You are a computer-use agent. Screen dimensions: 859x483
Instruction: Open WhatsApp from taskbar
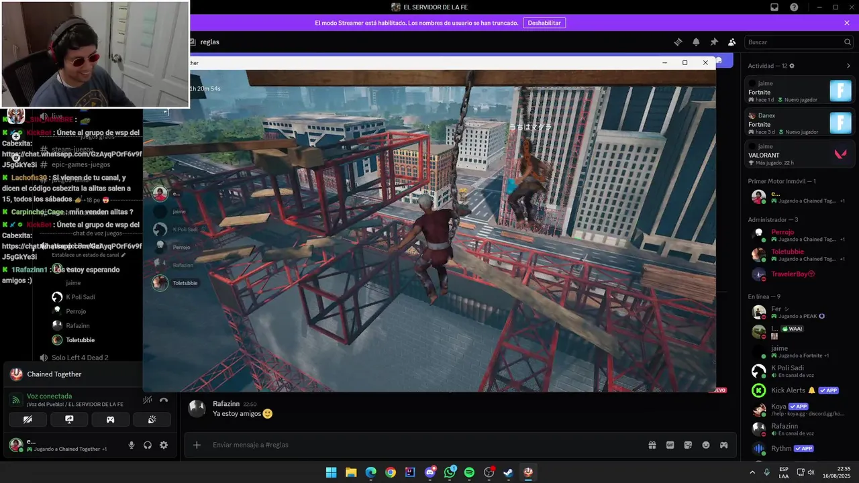click(450, 472)
